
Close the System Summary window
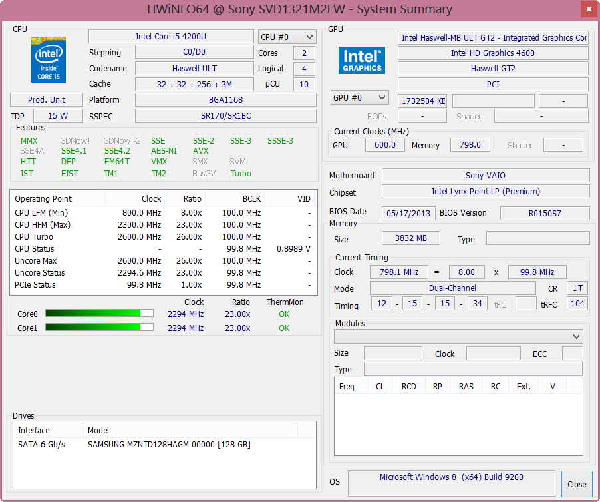[x=589, y=9]
